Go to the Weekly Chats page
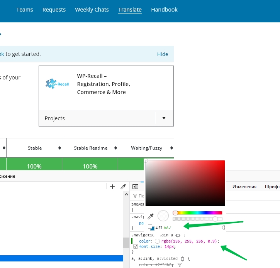Image resolution: width=280 pixels, height=268 pixels. [92, 10]
